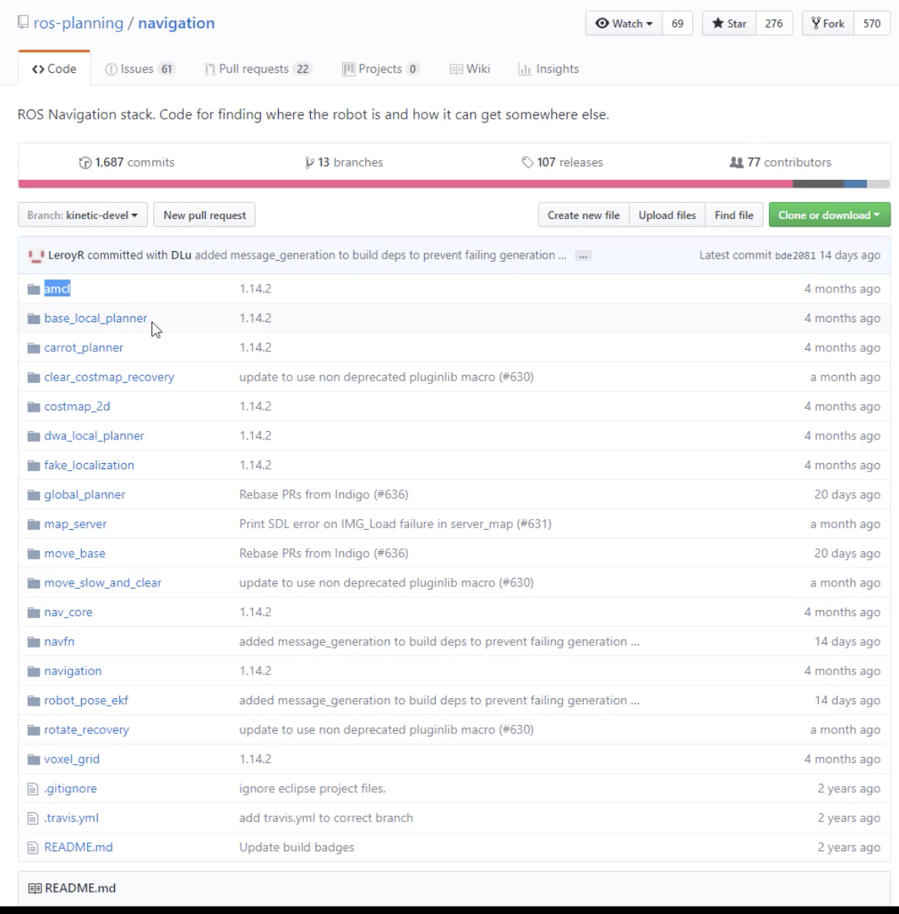
Task: Open the Insights tab
Action: [x=548, y=69]
